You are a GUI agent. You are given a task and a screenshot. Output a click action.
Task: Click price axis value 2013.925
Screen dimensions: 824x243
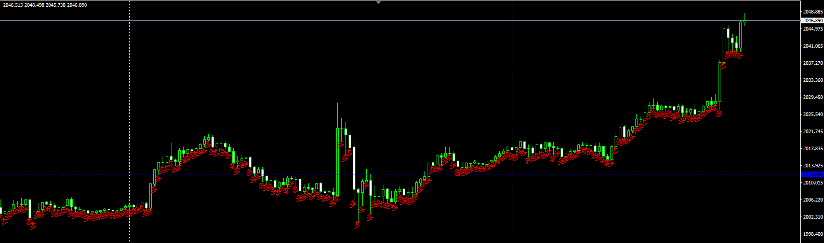pos(813,166)
